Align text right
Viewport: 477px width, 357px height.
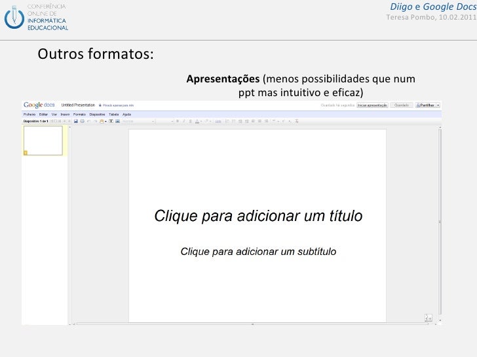[x=267, y=121]
